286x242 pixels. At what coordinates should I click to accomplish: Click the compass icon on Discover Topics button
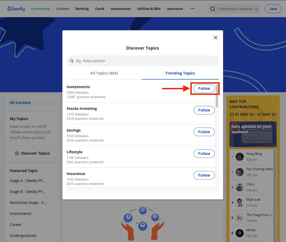tap(17, 153)
